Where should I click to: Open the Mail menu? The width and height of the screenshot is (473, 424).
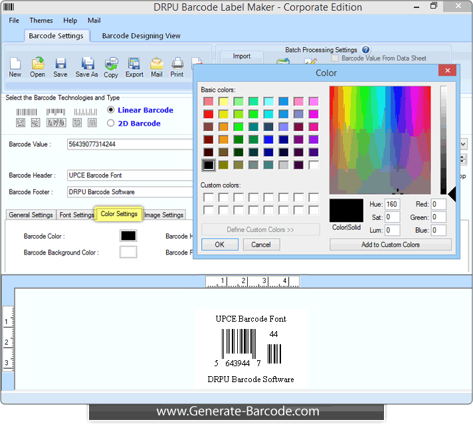click(x=94, y=21)
